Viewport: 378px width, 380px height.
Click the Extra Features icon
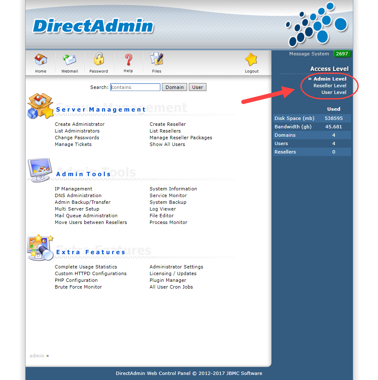(40, 247)
